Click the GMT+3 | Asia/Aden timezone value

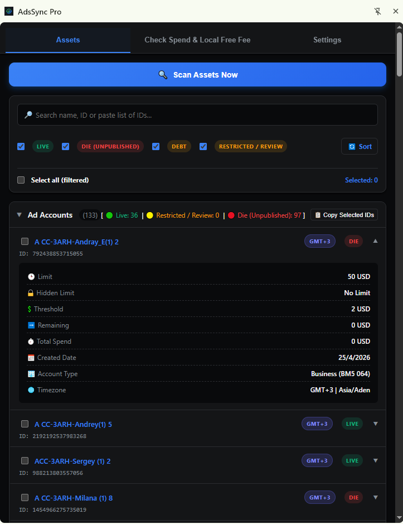pos(340,390)
